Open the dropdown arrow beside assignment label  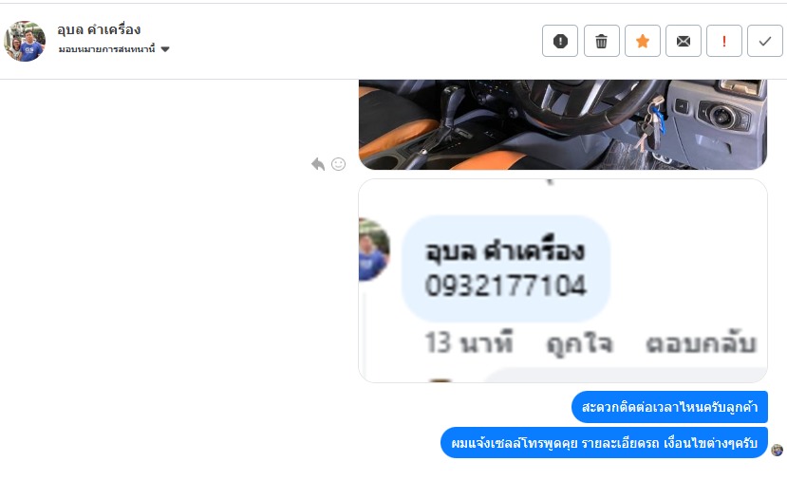[165, 49]
